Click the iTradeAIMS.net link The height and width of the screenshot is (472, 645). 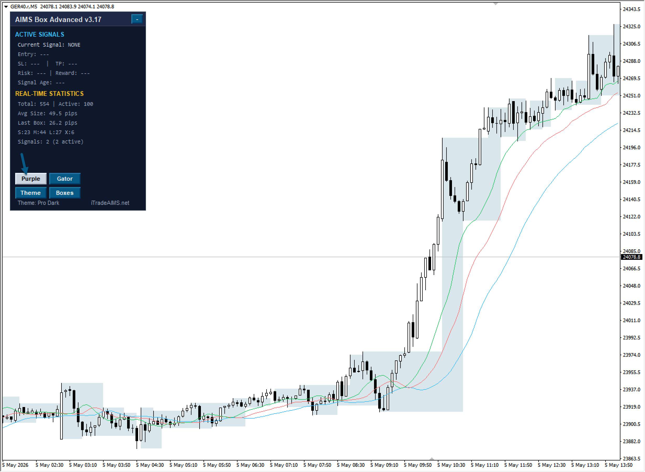tap(110, 203)
